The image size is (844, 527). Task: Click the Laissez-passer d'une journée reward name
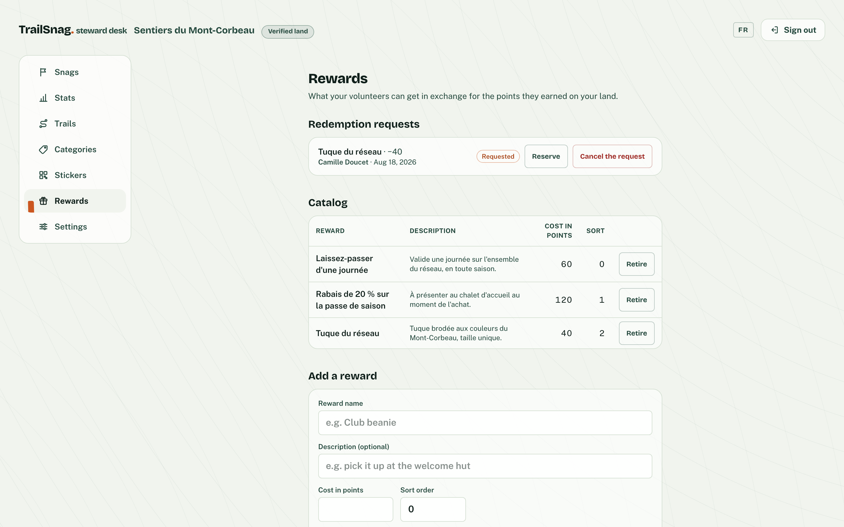[x=344, y=264]
